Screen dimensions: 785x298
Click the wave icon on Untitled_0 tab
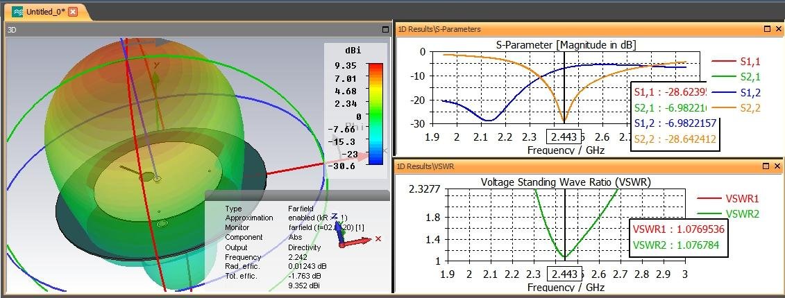pyautogui.click(x=17, y=12)
